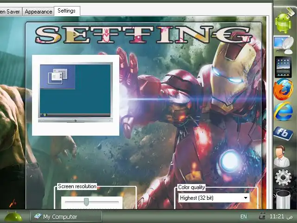297x223 pixels.
Task: Switch to the Screen Saver tab
Action: point(11,12)
